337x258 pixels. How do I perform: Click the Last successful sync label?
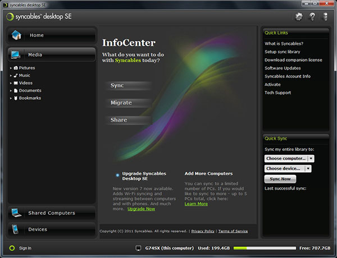[x=285, y=188]
